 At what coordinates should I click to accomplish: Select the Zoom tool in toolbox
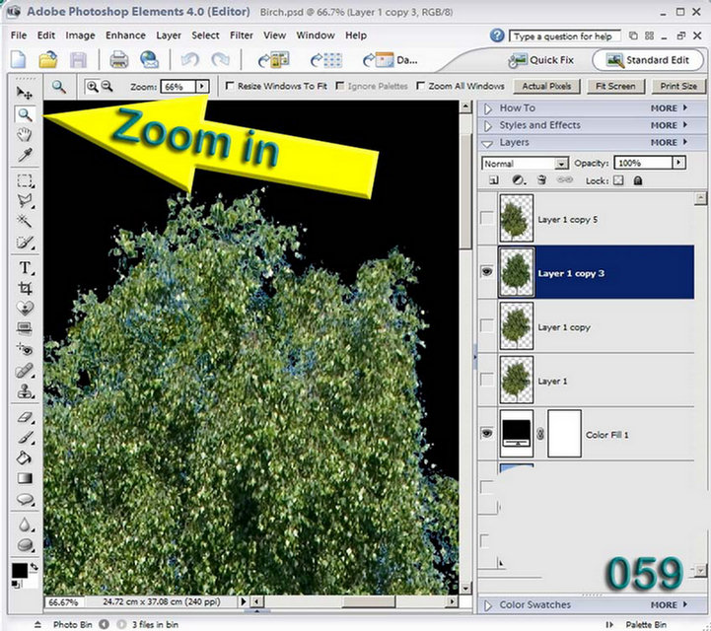coord(25,114)
